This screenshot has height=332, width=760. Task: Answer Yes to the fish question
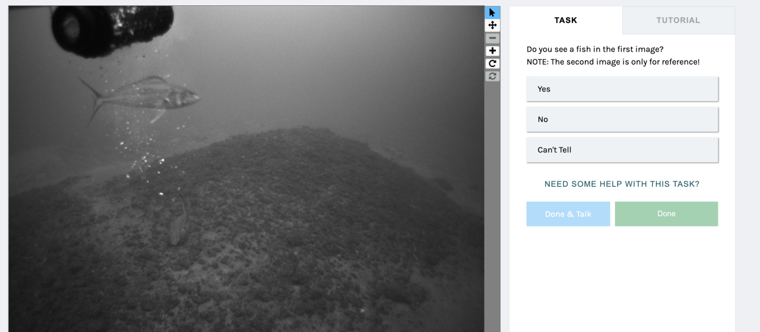pos(622,89)
